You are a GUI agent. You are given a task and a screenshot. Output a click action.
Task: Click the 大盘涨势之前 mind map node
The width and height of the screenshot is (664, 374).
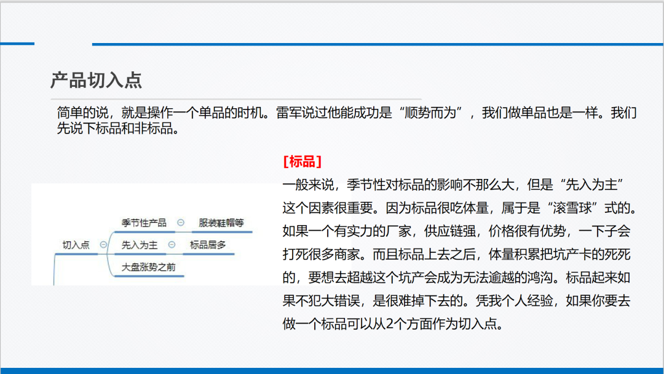(149, 267)
